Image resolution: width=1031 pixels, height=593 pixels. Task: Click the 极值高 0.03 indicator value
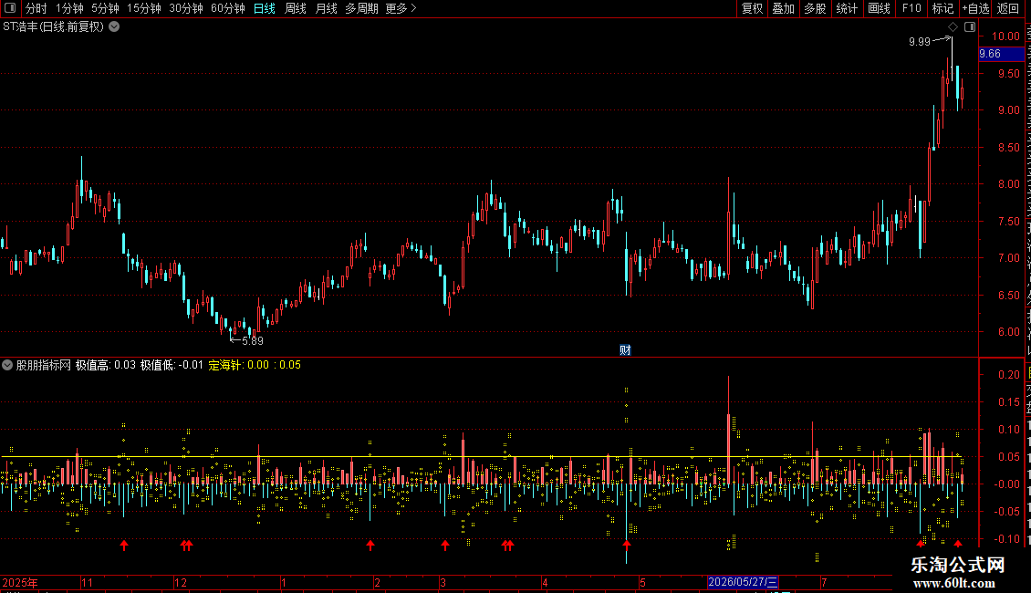pyautogui.click(x=105, y=365)
